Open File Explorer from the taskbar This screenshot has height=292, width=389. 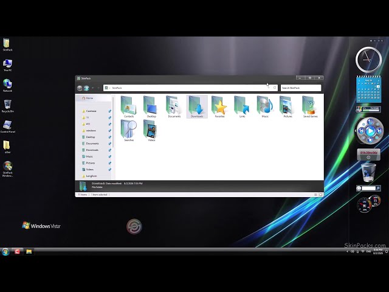29,251
